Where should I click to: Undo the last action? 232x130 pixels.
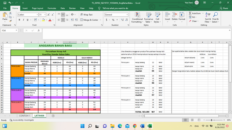tap(10, 3)
